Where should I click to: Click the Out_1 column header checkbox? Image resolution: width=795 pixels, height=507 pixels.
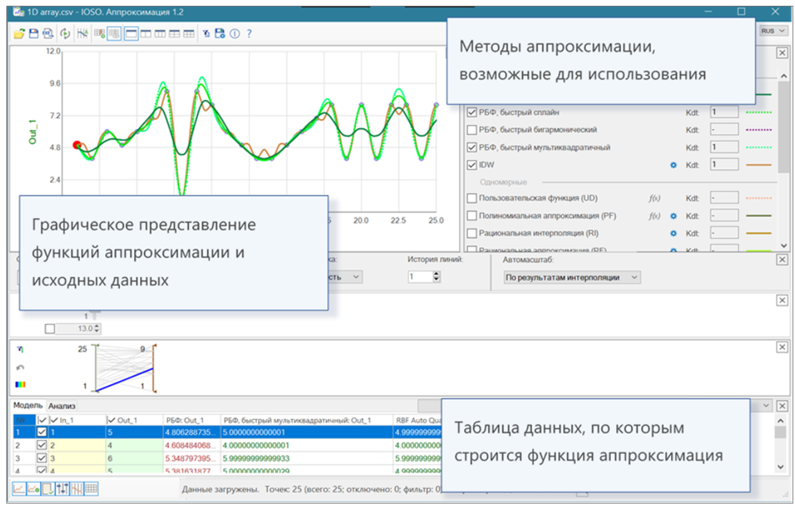coord(112,420)
